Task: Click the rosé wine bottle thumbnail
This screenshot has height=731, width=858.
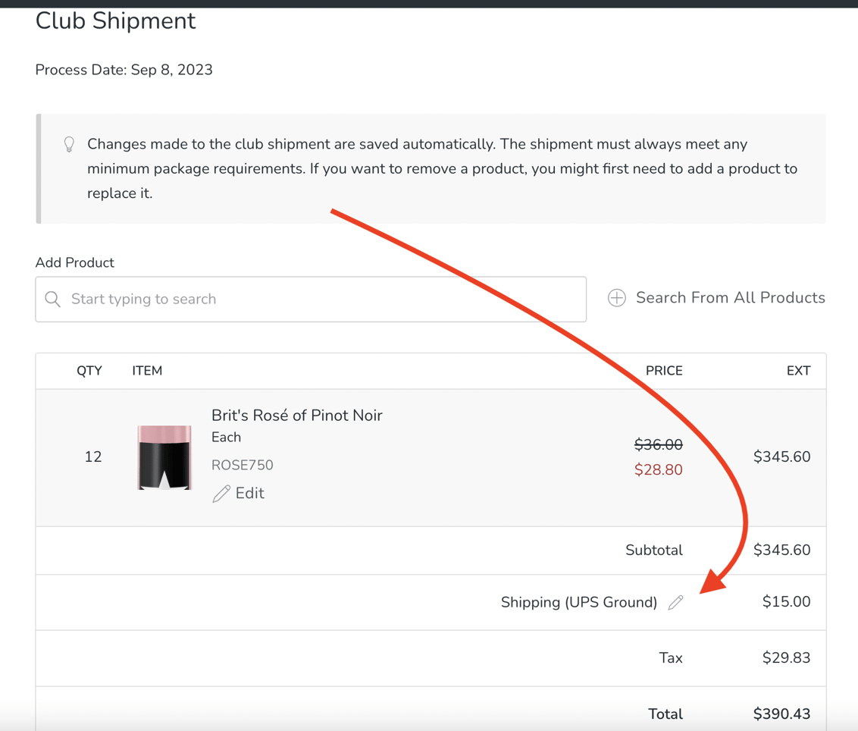Action: pyautogui.click(x=164, y=457)
